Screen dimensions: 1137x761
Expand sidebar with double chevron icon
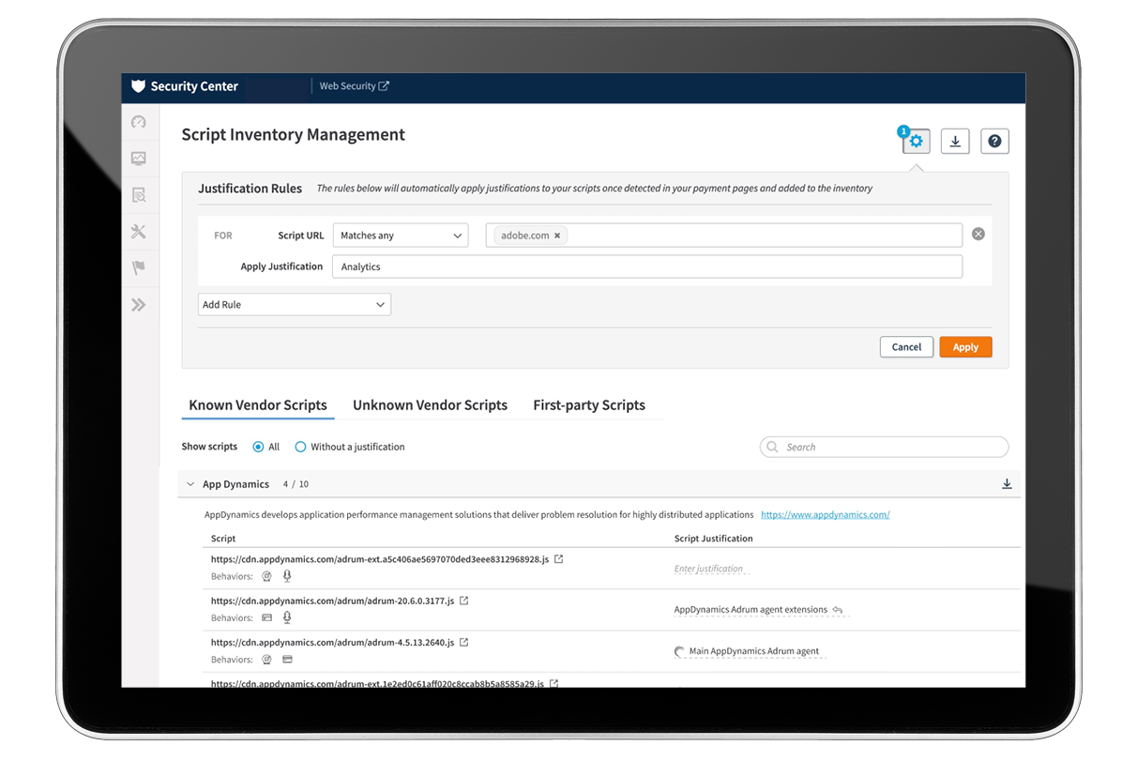point(139,305)
